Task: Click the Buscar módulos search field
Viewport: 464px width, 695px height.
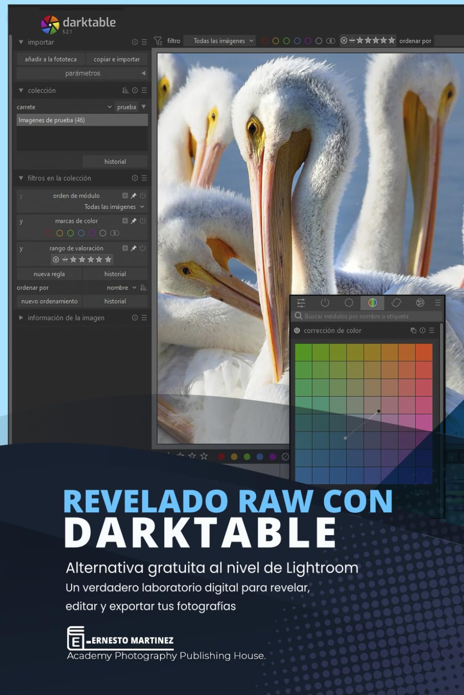Action: click(x=368, y=316)
